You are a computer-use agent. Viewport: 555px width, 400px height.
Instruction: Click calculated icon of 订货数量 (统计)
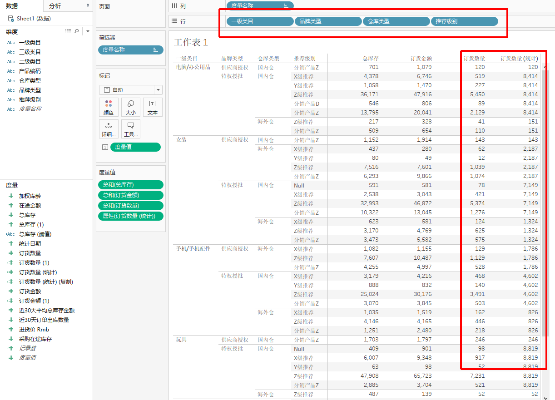point(10,272)
